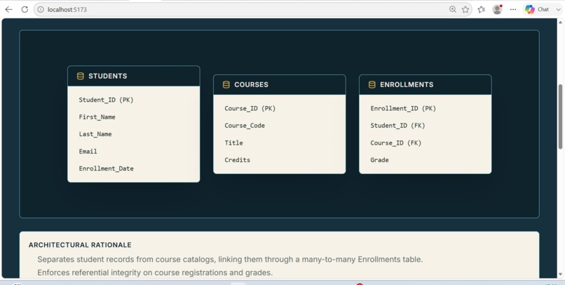Click the Student_ID (PK) field
Image resolution: width=565 pixels, height=285 pixels.
click(107, 100)
